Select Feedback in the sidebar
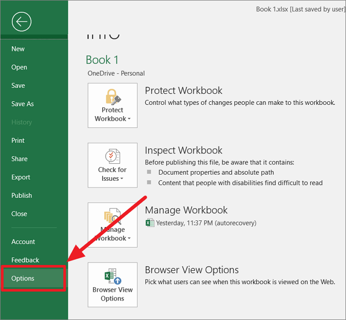 25,260
